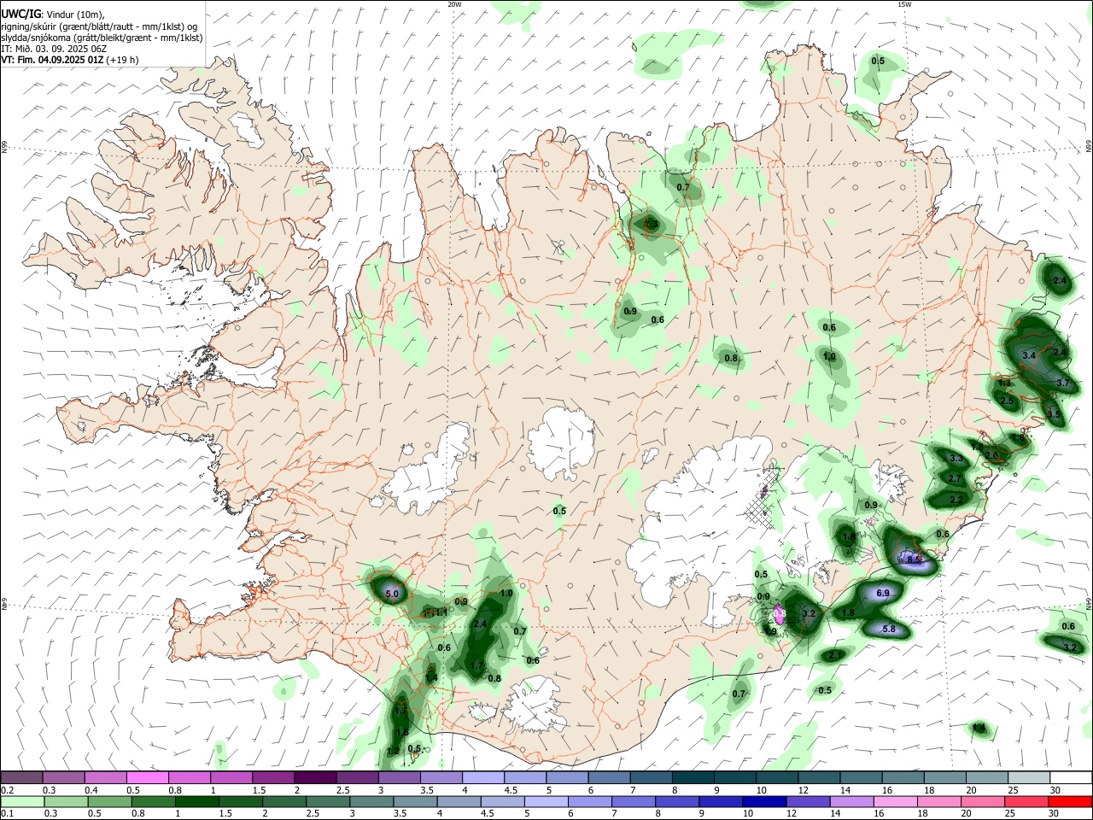Click the 3.3 precipitation value in the southeast

[x=956, y=459]
